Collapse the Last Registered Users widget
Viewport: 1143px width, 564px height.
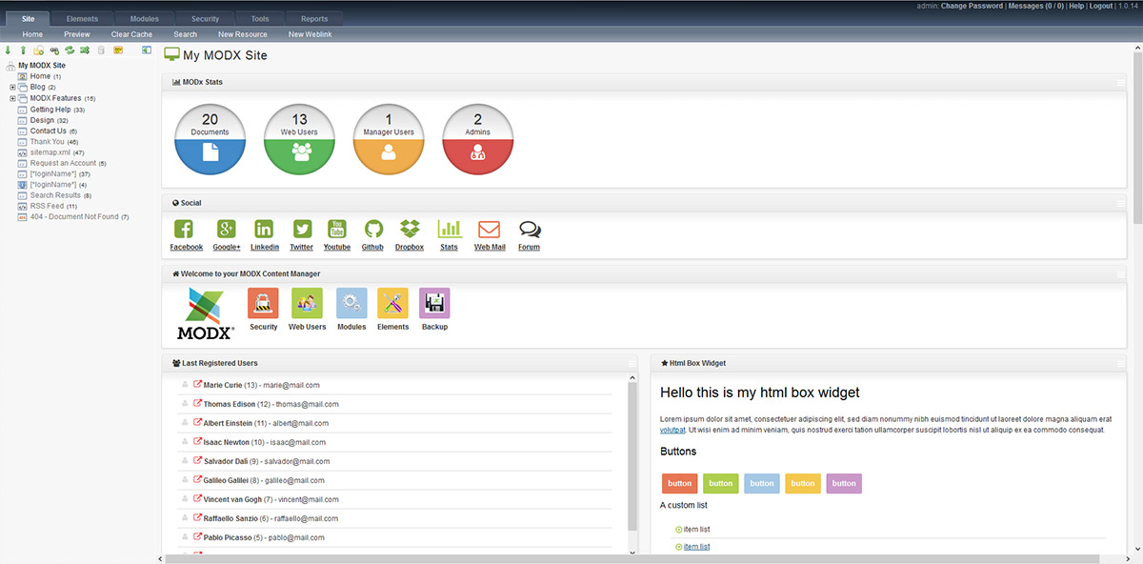632,363
